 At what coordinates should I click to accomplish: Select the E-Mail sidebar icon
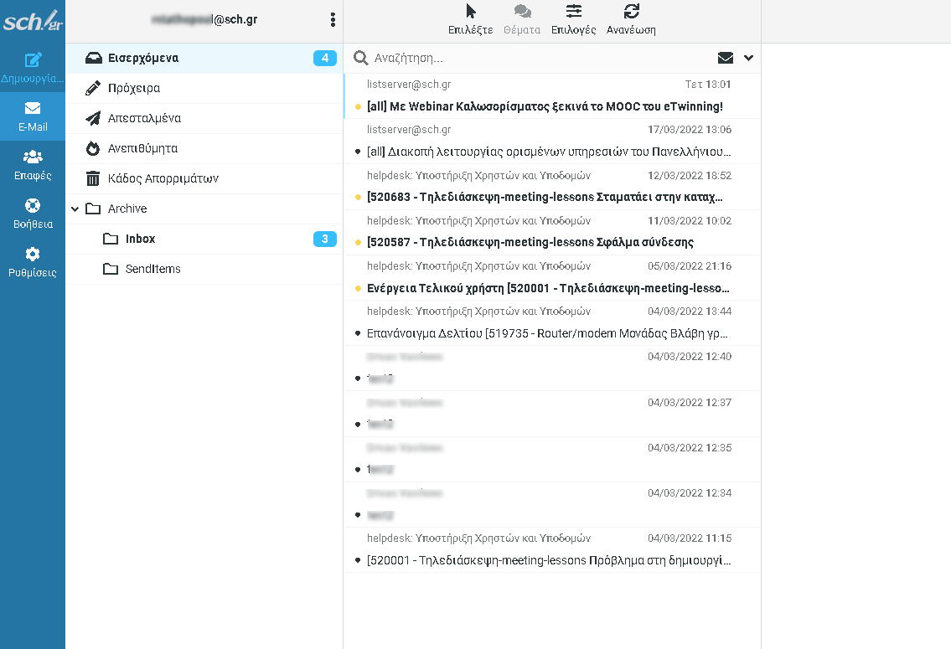(32, 116)
